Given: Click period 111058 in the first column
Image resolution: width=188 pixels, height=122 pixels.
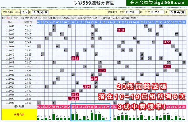Looking at the screenshot, I should [x=10, y=103].
